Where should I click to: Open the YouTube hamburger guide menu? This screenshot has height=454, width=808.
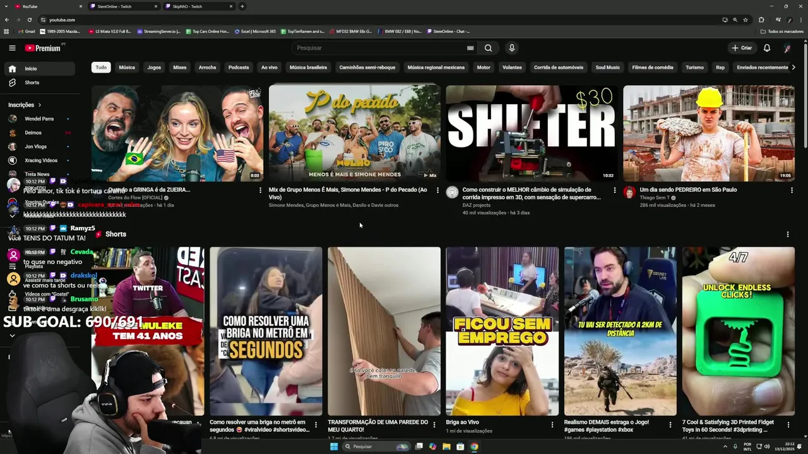pyautogui.click(x=12, y=48)
